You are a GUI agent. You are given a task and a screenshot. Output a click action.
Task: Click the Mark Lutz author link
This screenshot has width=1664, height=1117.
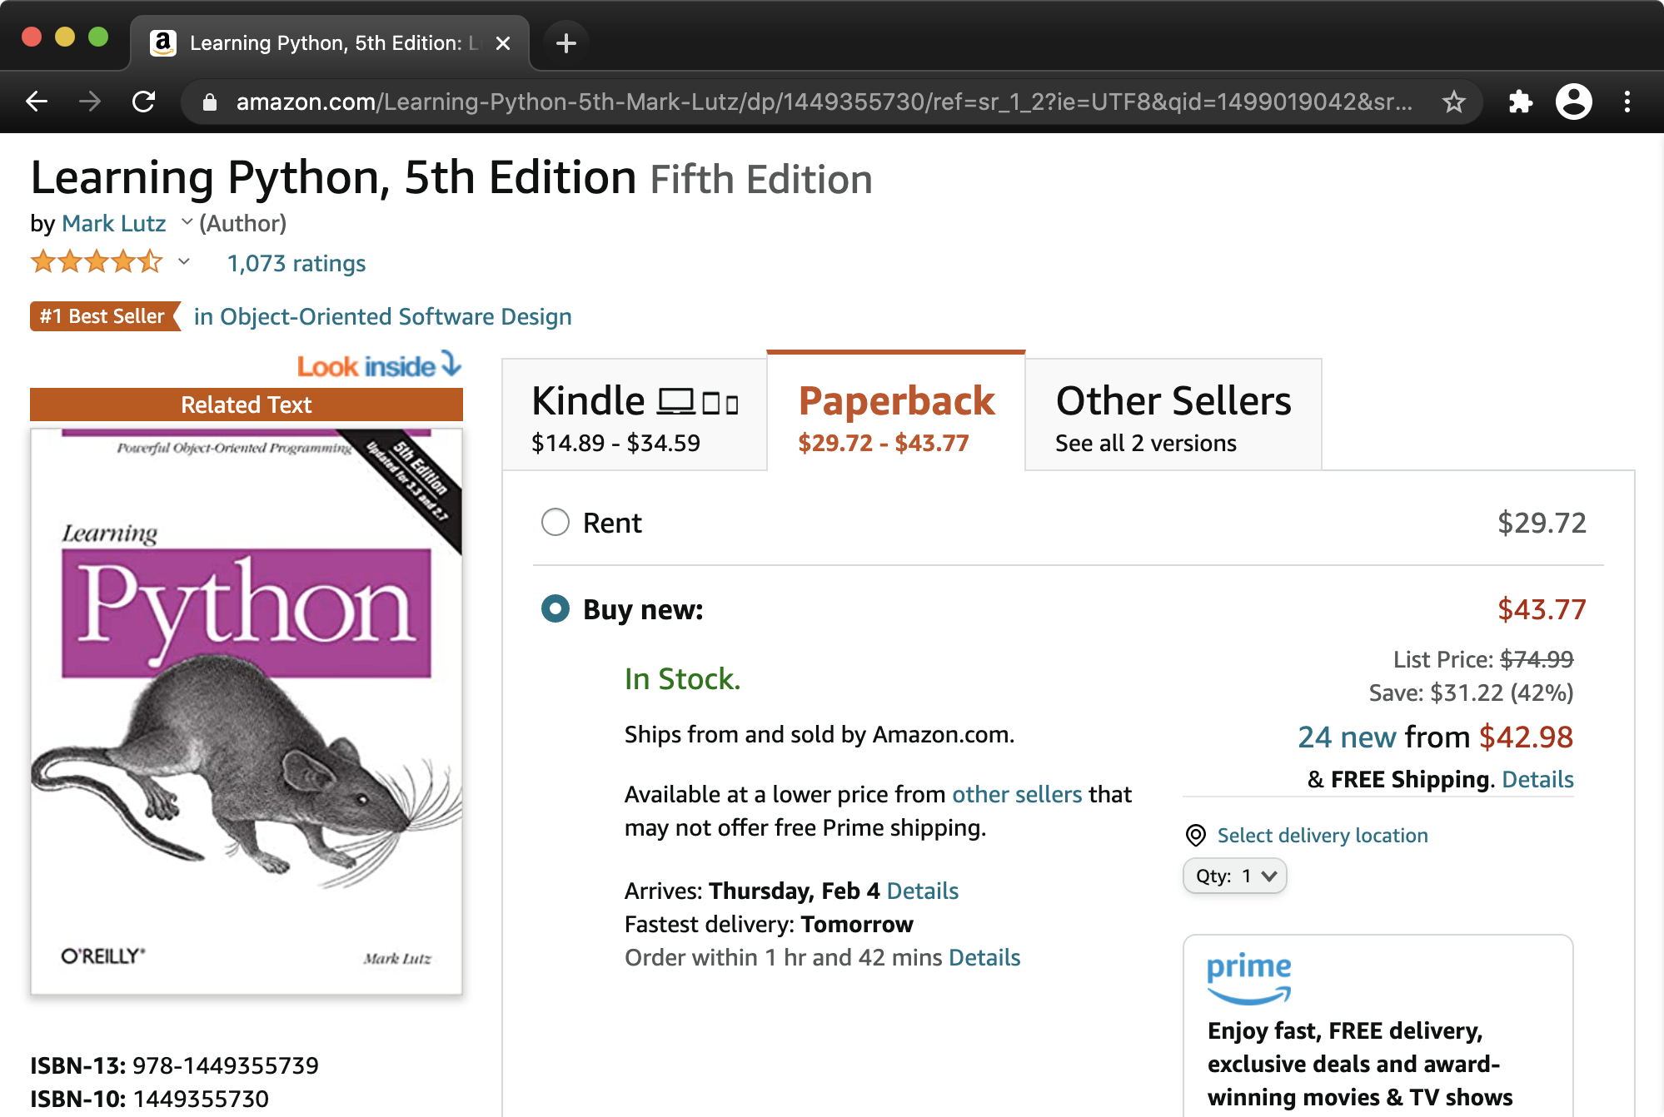point(114,223)
